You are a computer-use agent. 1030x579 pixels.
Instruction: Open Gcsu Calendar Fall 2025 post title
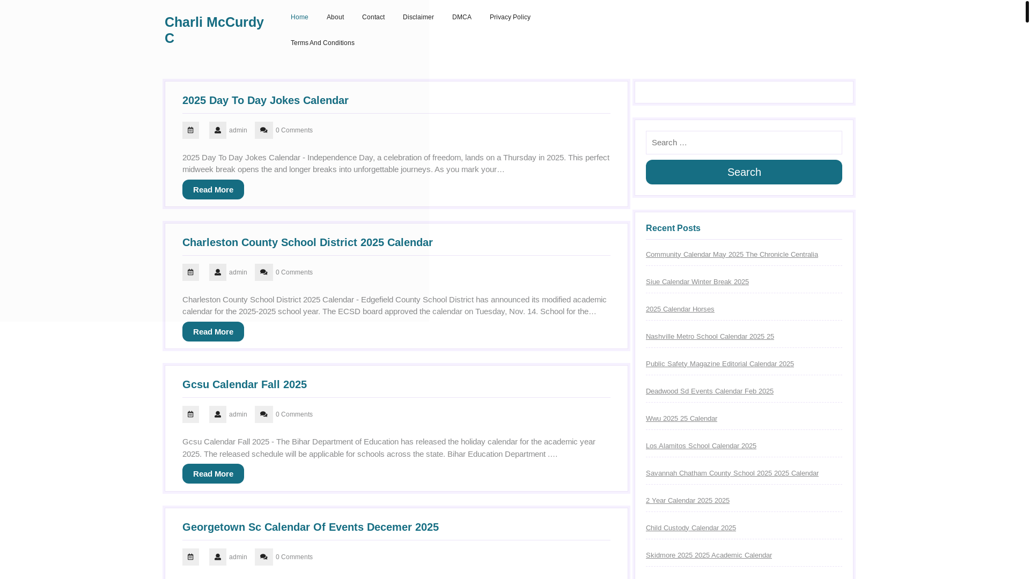click(x=245, y=384)
